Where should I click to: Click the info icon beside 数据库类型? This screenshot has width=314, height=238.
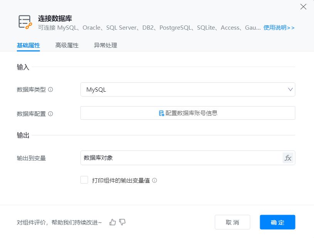[50, 90]
